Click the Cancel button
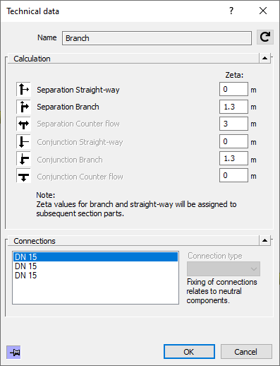 pyautogui.click(x=246, y=352)
